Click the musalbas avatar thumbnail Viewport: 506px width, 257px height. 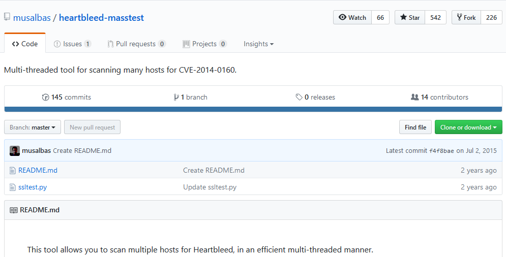(x=15, y=150)
